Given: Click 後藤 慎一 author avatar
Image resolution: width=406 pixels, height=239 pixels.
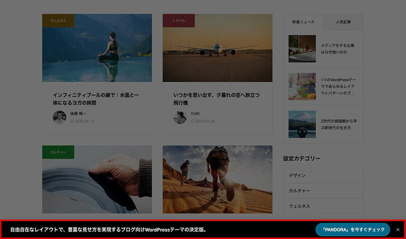Looking at the screenshot, I should click(x=60, y=117).
